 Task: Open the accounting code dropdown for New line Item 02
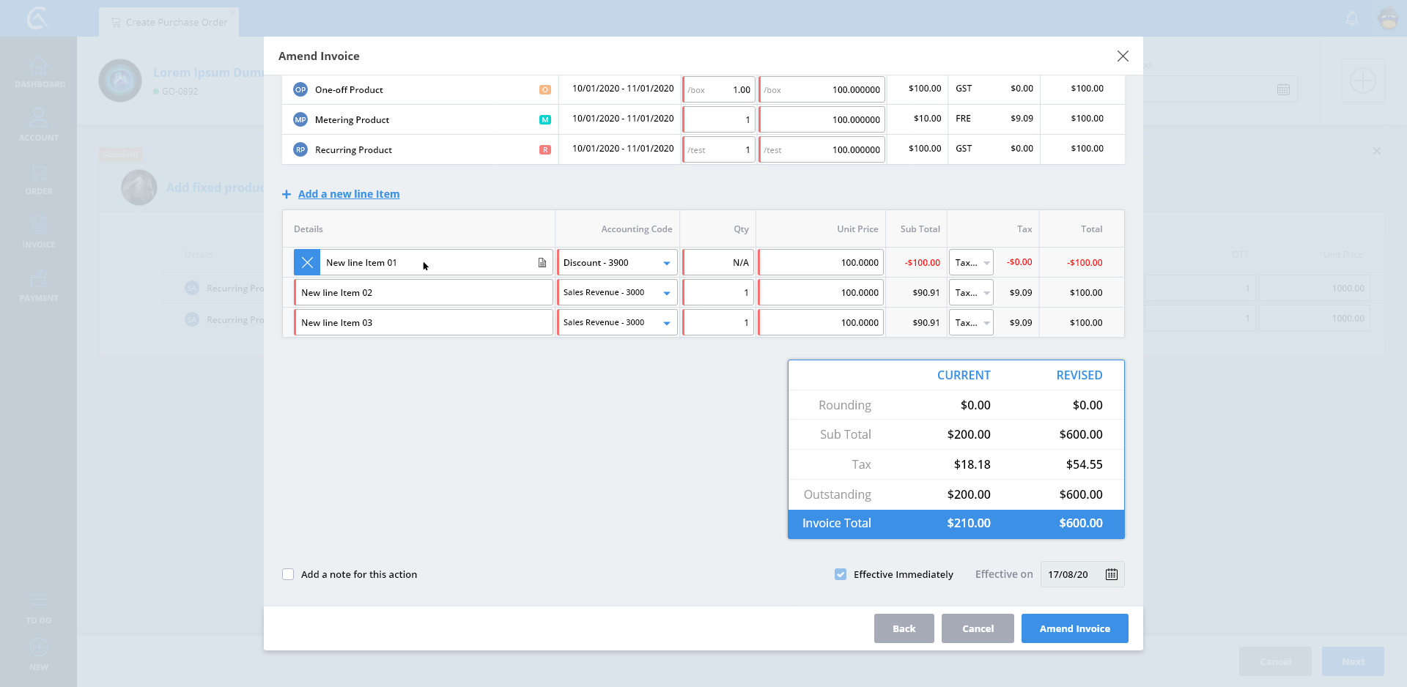[666, 293]
